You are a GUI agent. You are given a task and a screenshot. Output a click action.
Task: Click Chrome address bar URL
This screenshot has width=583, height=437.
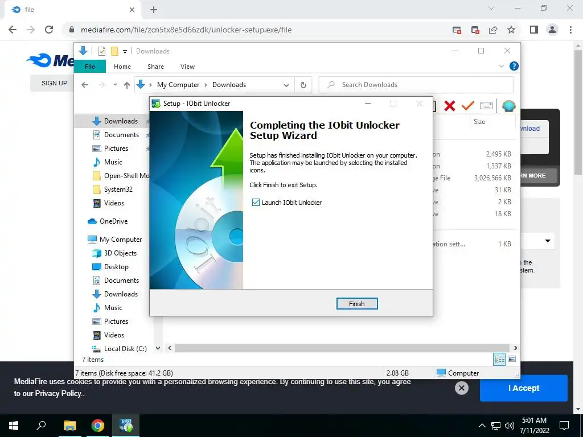186,30
